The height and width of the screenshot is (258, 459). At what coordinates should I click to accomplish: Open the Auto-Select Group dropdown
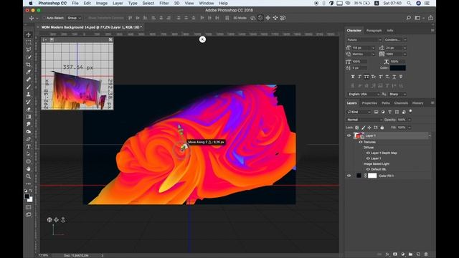pos(74,18)
